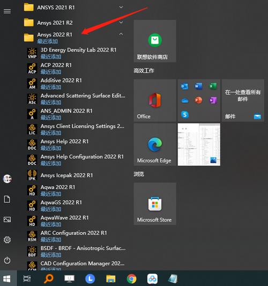Open the power options icon

[x=7, y=260]
